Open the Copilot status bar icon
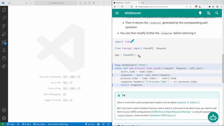 [98, 124]
